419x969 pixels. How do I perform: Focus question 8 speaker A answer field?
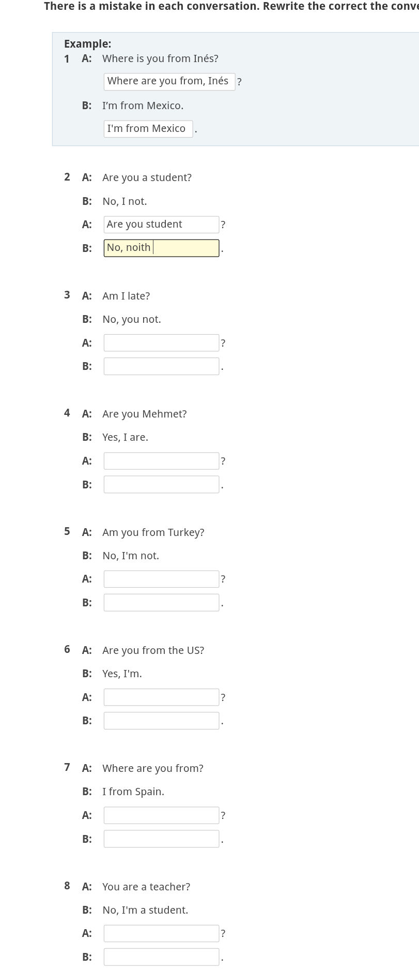coord(161,933)
